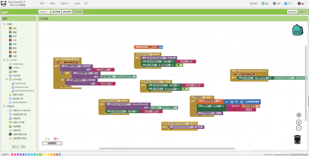Open the Variables (变量) blocks drawer
Viewport: 309px width, 156px height.
pos(13,52)
